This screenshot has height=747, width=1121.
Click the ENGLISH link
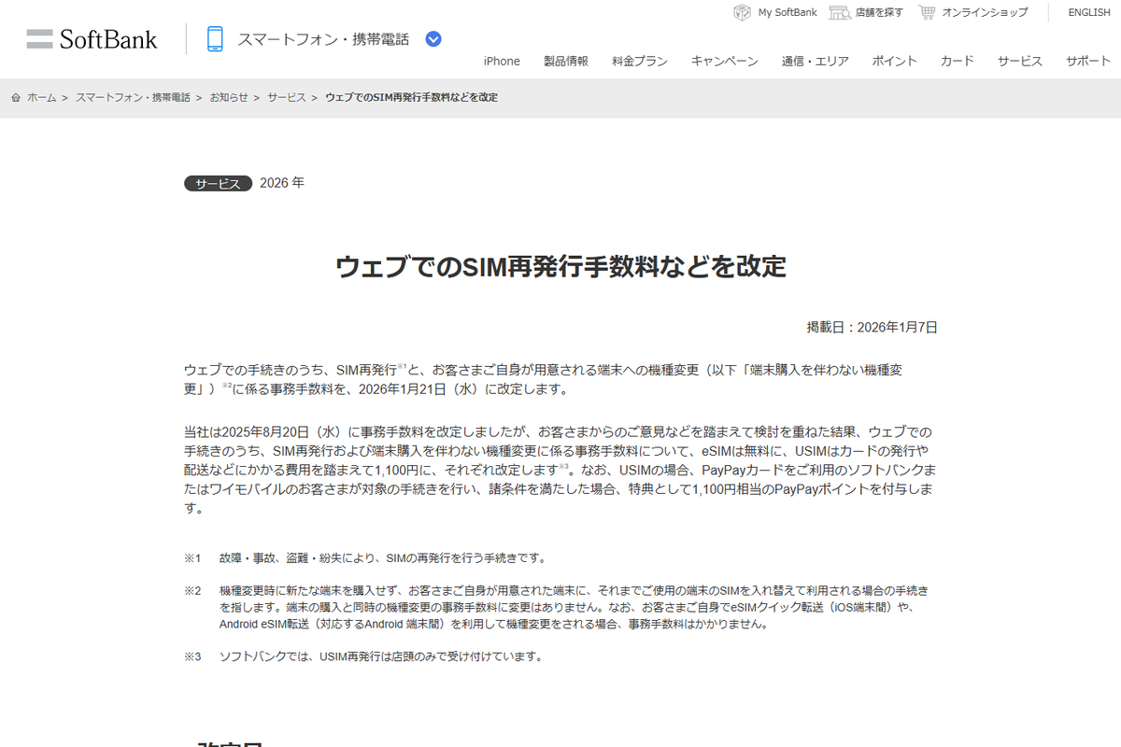1088,12
